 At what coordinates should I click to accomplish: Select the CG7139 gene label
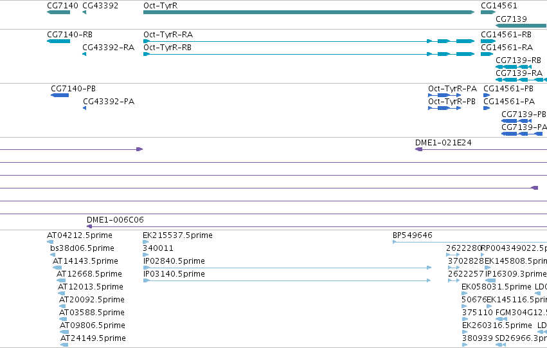511,19
